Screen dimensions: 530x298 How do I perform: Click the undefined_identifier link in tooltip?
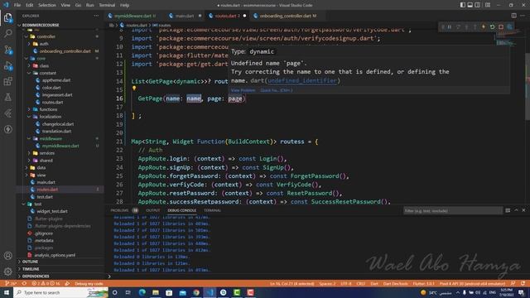[302, 80]
